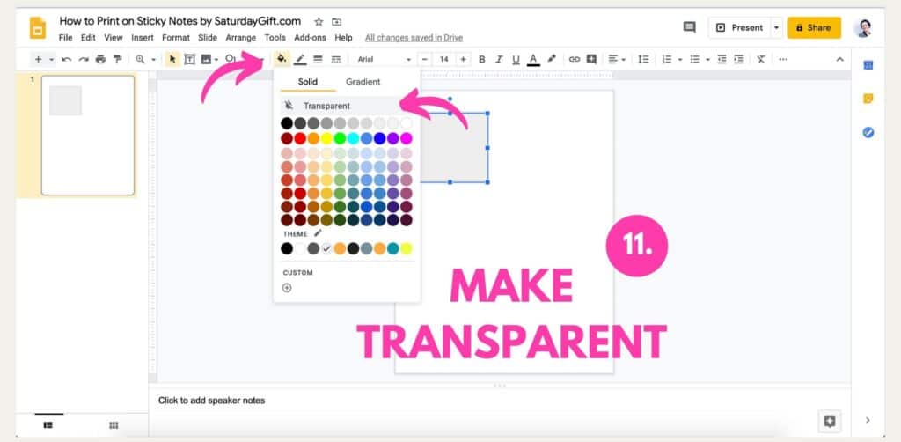The image size is (901, 442).
Task: Open Google Calendar side panel icon
Action: tap(868, 65)
